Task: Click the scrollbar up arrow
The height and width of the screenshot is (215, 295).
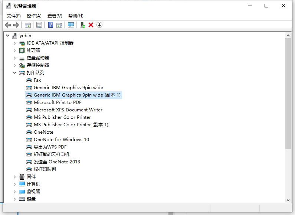Action: click(x=288, y=35)
